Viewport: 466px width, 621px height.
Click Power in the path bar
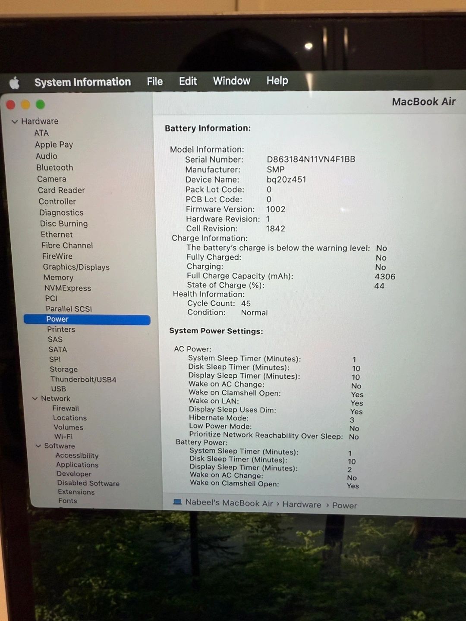tap(344, 505)
